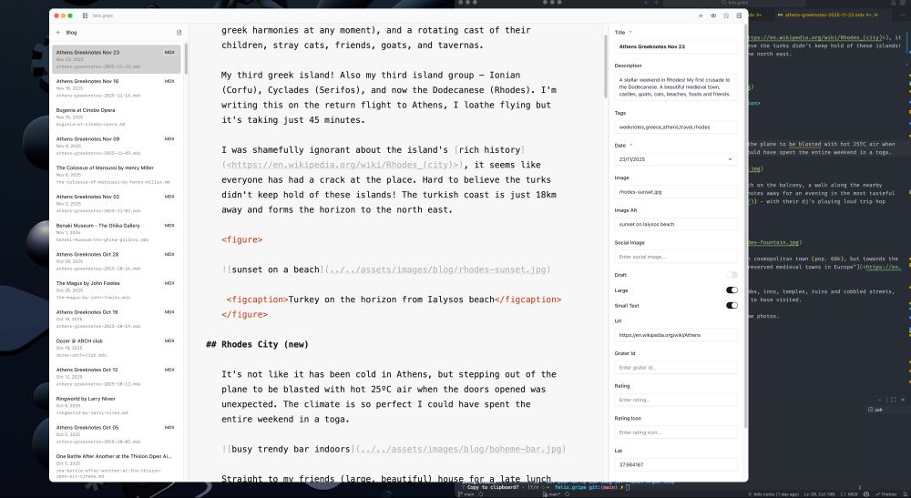Viewport: 911px width, 498px height.
Task: Click the Grater Id input field
Action: 676,368
